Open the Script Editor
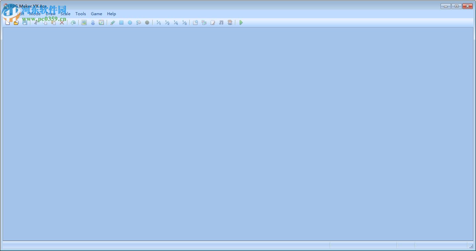The height and width of the screenshot is (251, 476). pos(213,22)
